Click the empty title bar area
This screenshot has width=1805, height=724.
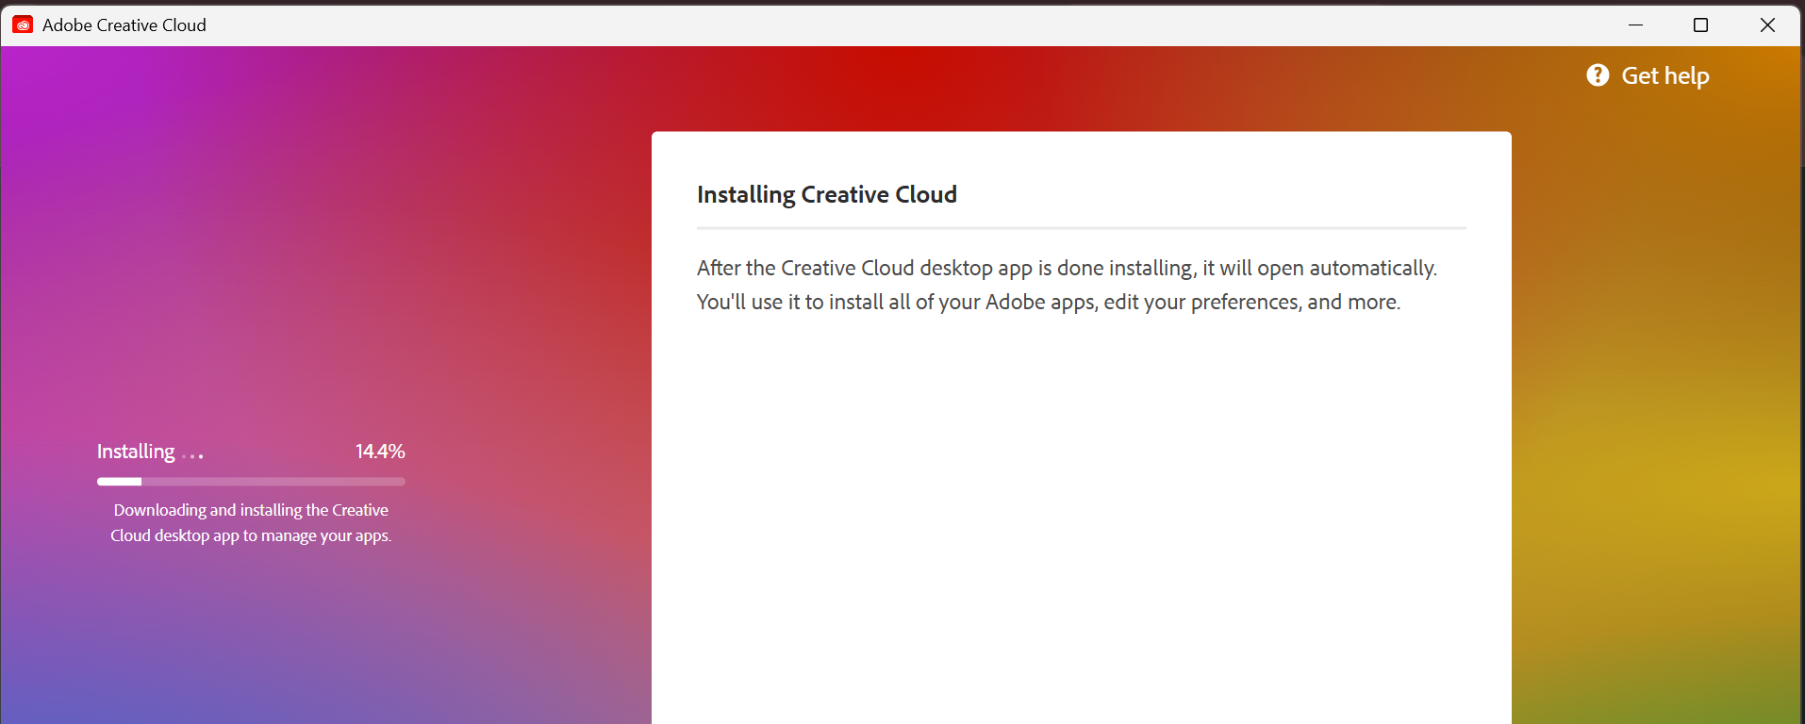click(x=849, y=25)
